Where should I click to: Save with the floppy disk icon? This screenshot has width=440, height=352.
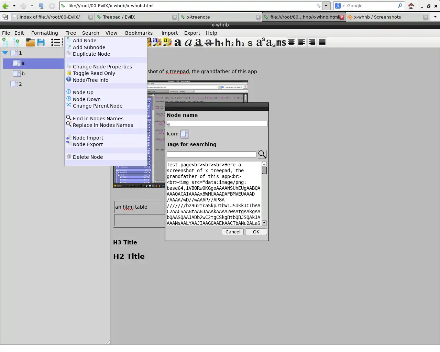click(41, 42)
